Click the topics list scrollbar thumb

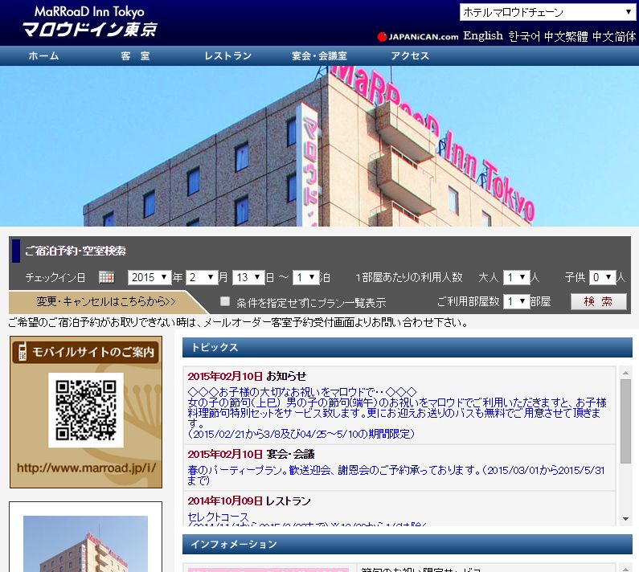coord(625,421)
